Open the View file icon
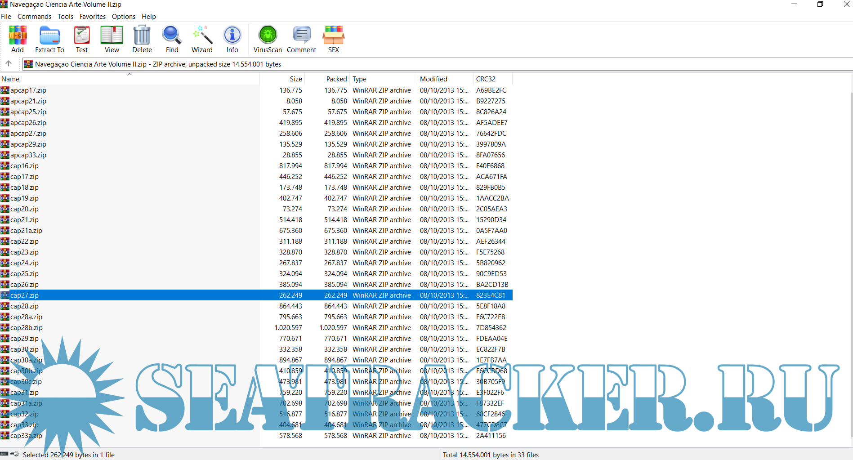853x460 pixels. [112, 39]
